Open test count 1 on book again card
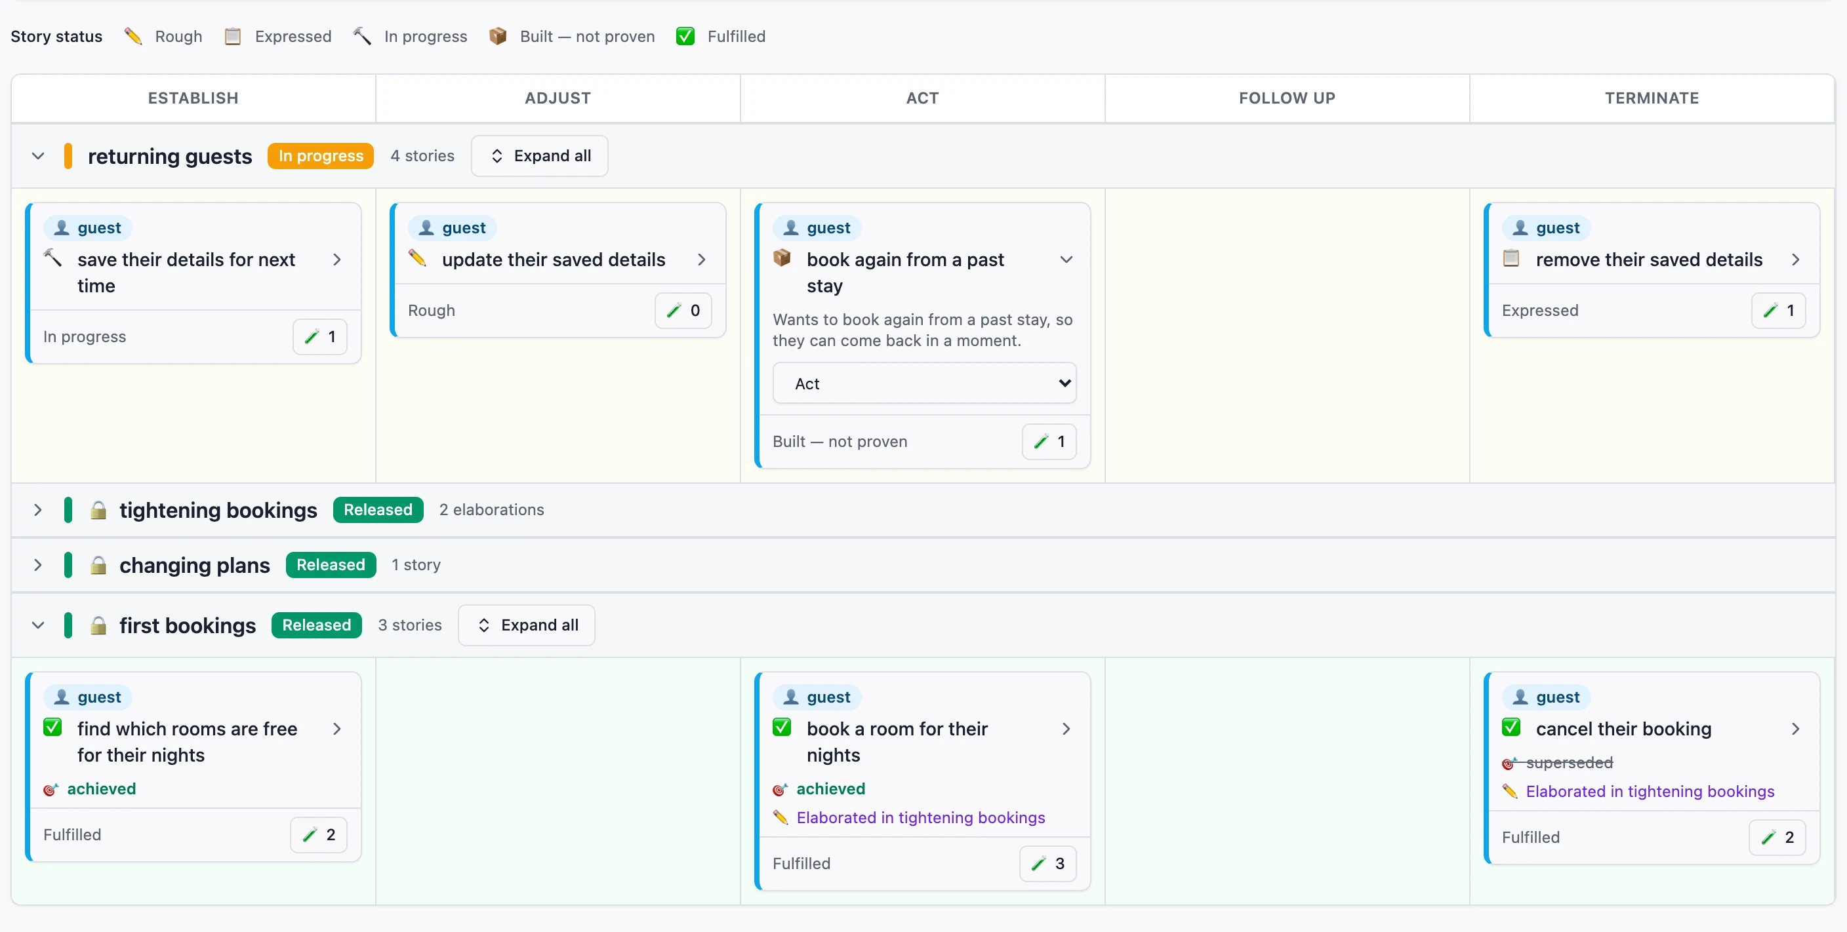 tap(1049, 441)
